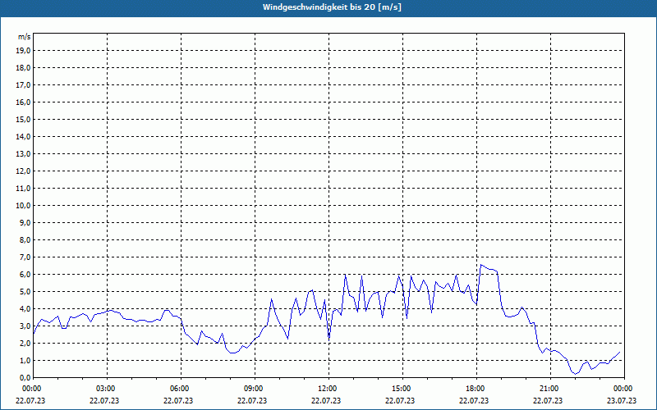This screenshot has height=410, width=657.
Task: Select the 03:00 time label
Action: (106, 388)
